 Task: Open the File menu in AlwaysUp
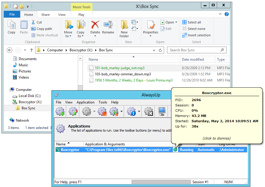[58, 102]
